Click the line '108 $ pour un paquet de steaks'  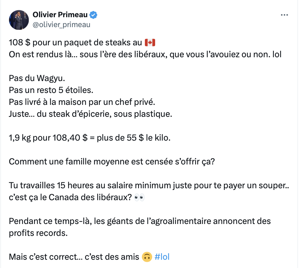tap(75, 43)
